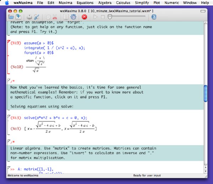Image resolution: width=213 pixels, height=184 pixels.
Task: Click the toolbar toggle pill in title bar
Action: tap(203, 11)
